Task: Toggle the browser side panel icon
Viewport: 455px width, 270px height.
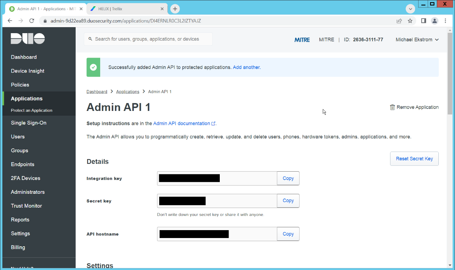Action: tap(423, 21)
